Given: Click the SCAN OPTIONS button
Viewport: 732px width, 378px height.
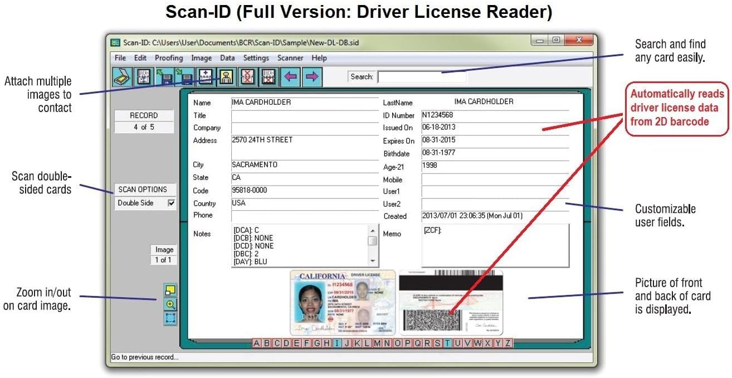Looking at the screenshot, I should (x=144, y=189).
